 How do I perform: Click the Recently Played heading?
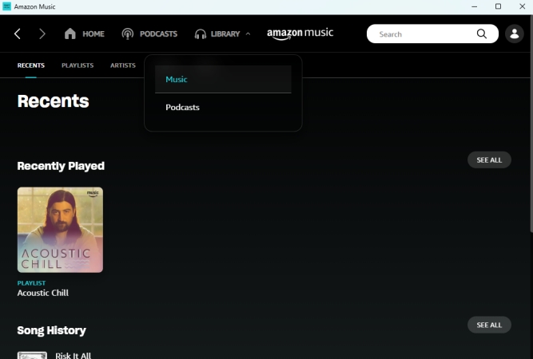[61, 166]
